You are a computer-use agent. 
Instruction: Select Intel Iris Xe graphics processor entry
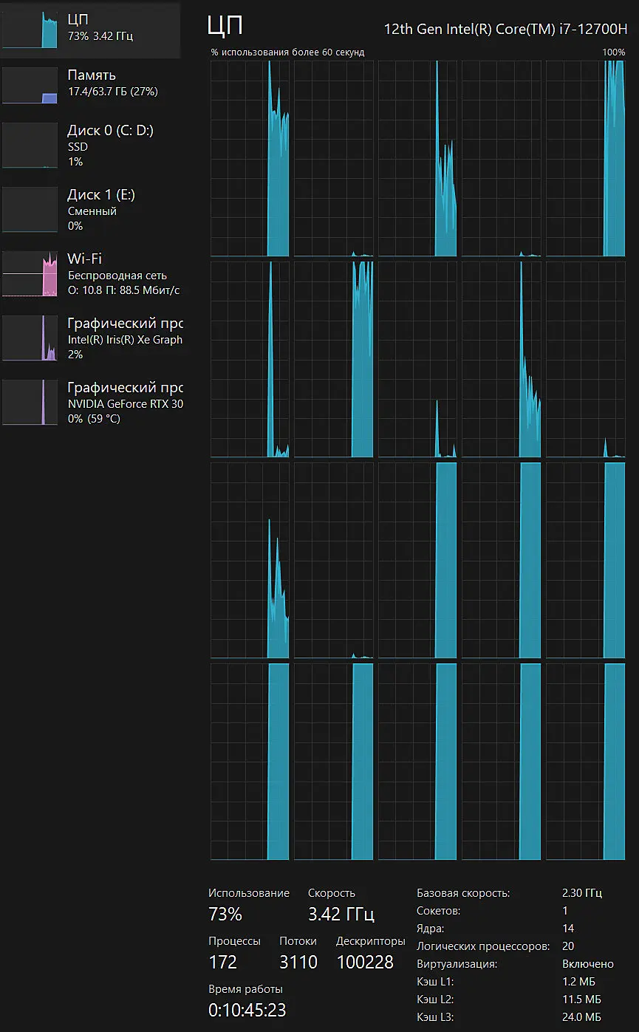click(x=90, y=338)
